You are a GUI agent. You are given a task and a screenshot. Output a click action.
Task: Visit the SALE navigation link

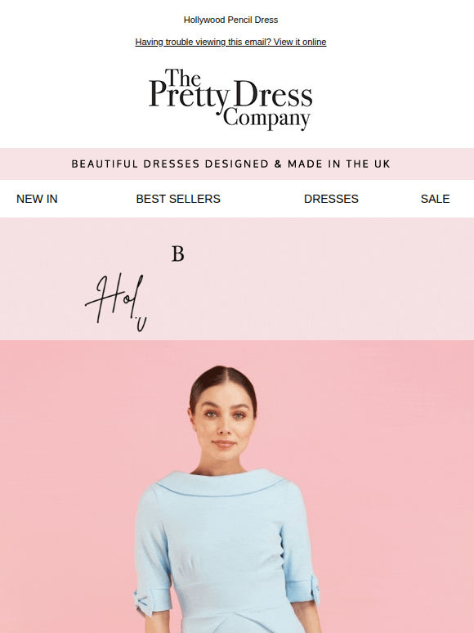[x=435, y=199]
